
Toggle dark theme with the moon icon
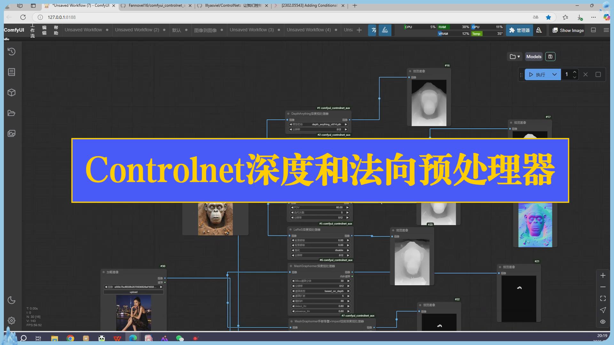(x=12, y=300)
